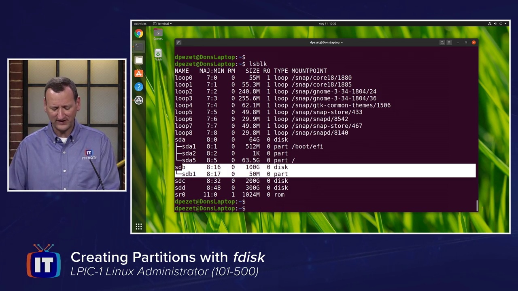Click /snap/gnome-3-34-1804/36 mountpoint text
The width and height of the screenshot is (518, 291).
[x=334, y=98]
